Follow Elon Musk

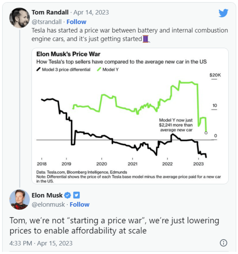(x=79, y=204)
